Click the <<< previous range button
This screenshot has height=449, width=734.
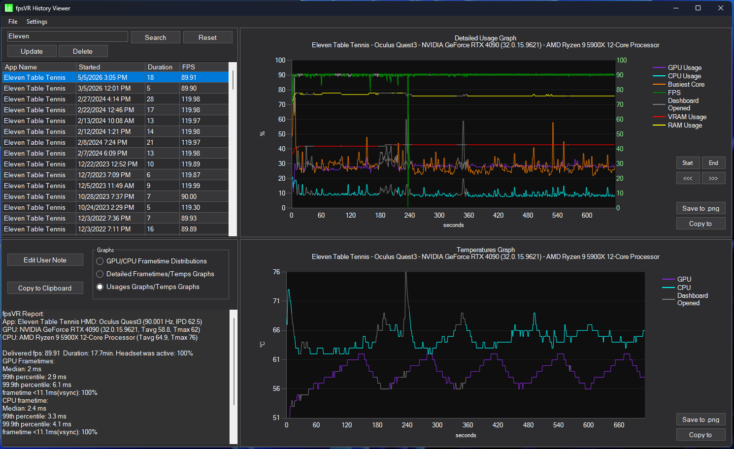[x=688, y=178]
